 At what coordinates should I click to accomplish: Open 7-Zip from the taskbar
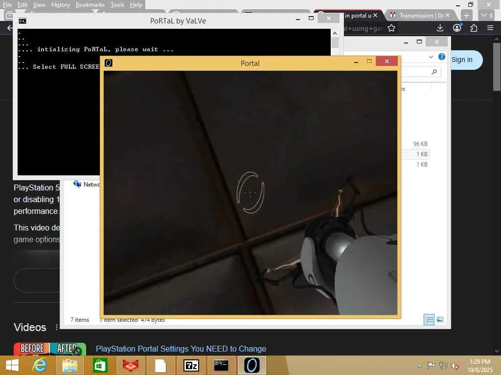(191, 365)
